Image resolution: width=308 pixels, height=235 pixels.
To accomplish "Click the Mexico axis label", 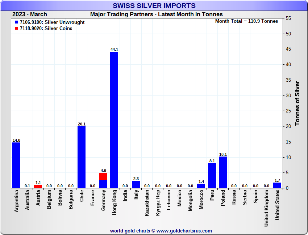I will pyautogui.click(x=179, y=198).
